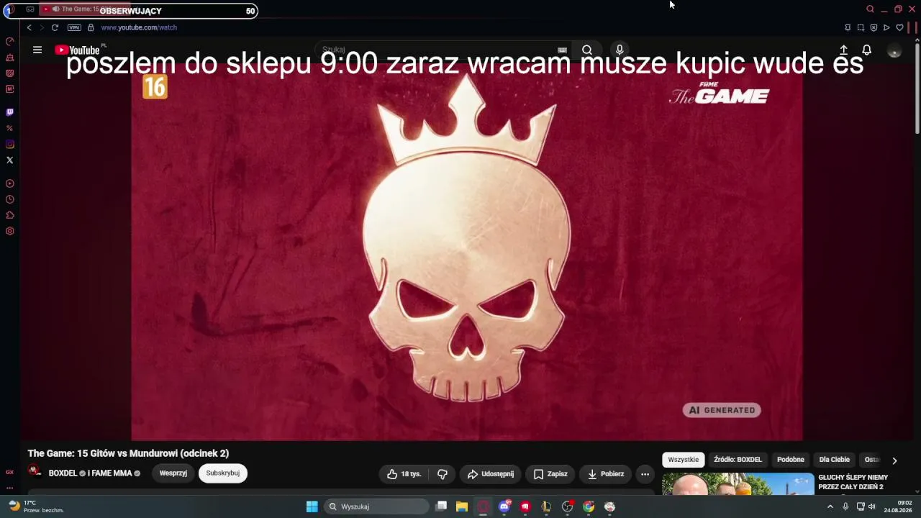Download video with the Pobierz button
The image size is (921, 518).
[606, 474]
